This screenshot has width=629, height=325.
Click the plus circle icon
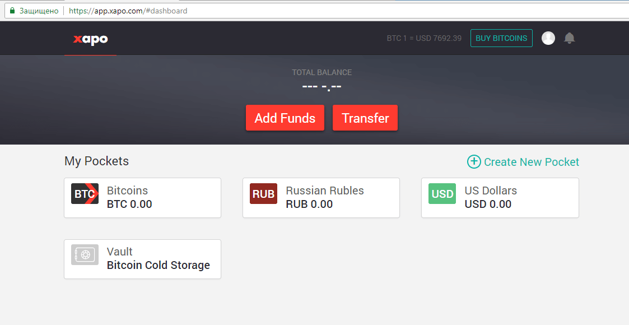pyautogui.click(x=474, y=162)
